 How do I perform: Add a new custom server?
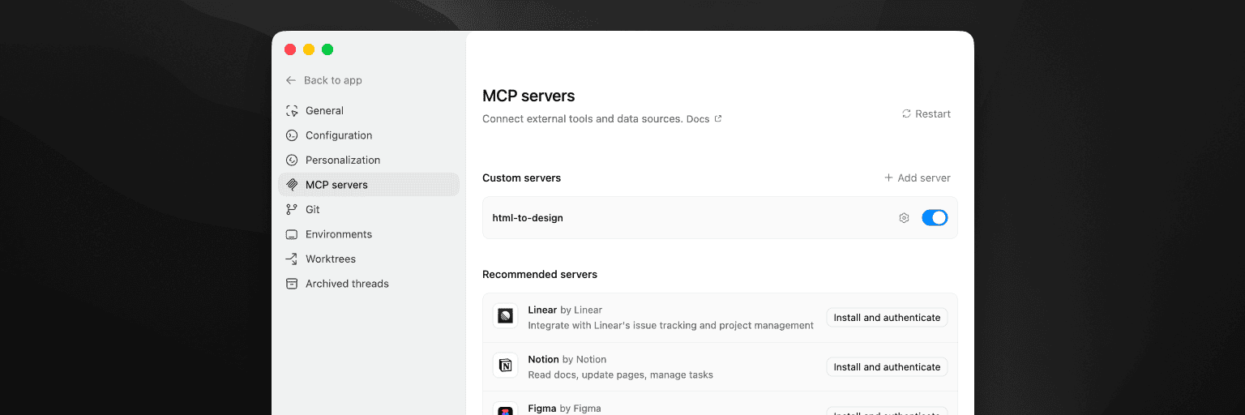[917, 178]
